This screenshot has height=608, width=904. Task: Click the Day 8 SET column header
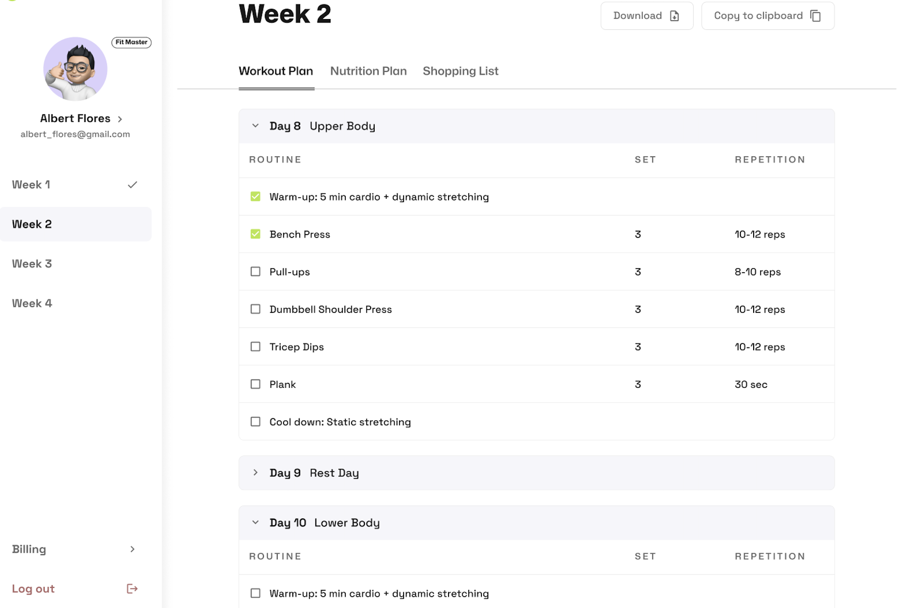click(645, 160)
